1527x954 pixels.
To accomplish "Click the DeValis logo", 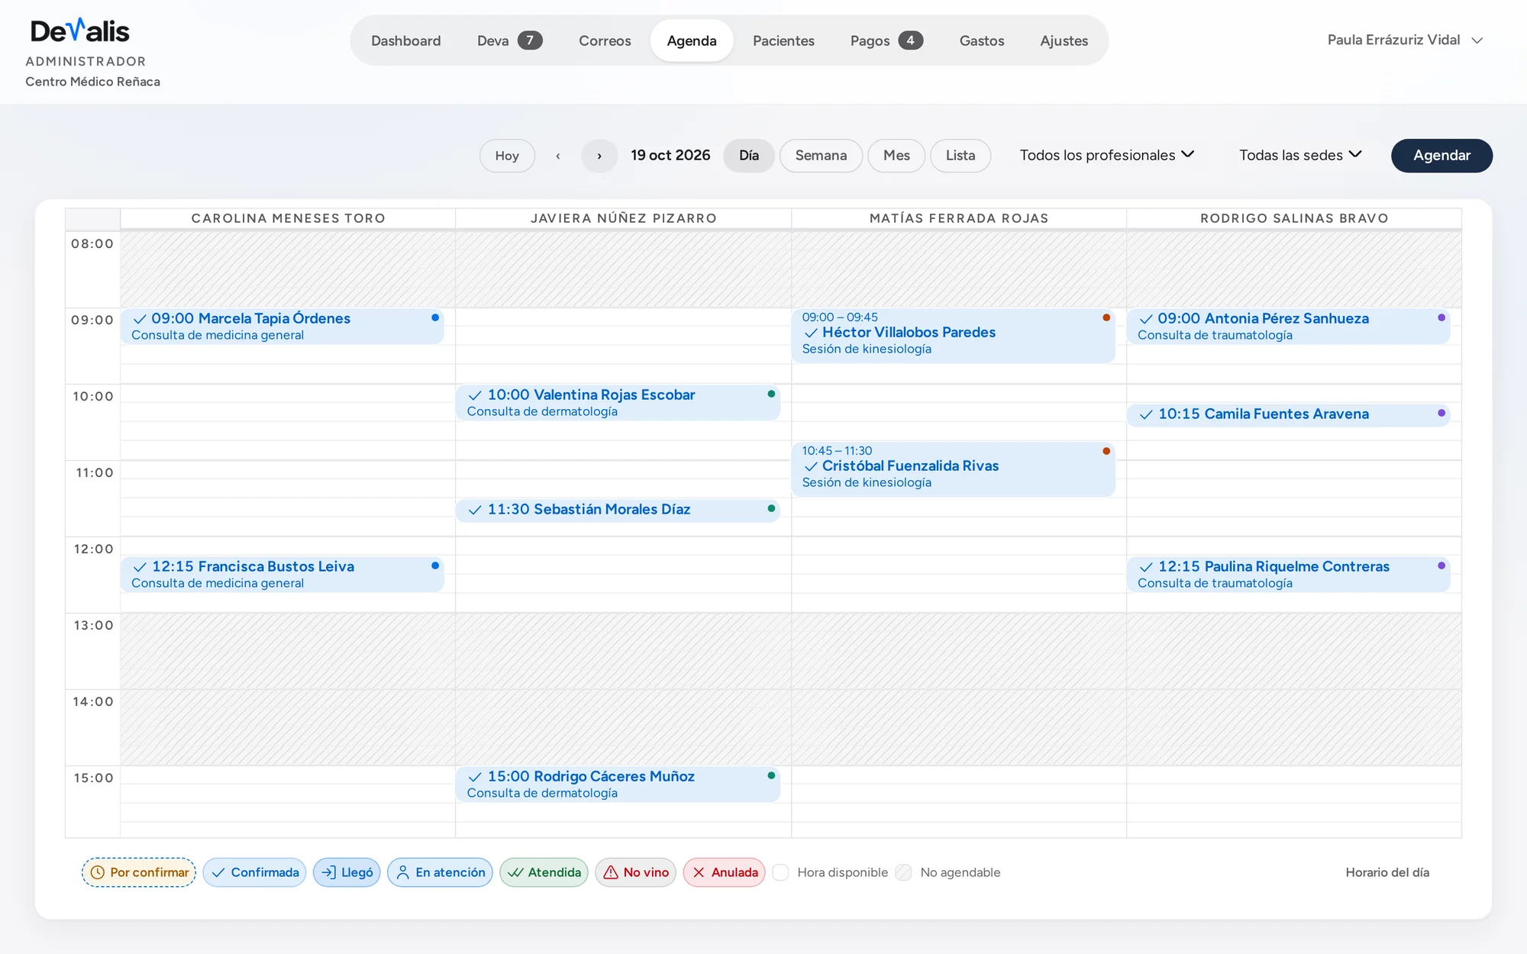I will tap(79, 31).
